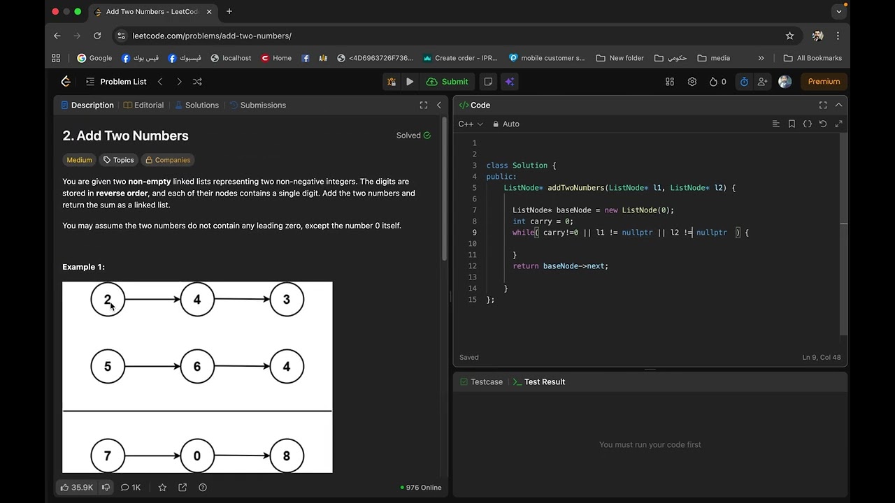This screenshot has height=503, width=895.
Task: Open the notes icon next to Submit
Action: 488,82
